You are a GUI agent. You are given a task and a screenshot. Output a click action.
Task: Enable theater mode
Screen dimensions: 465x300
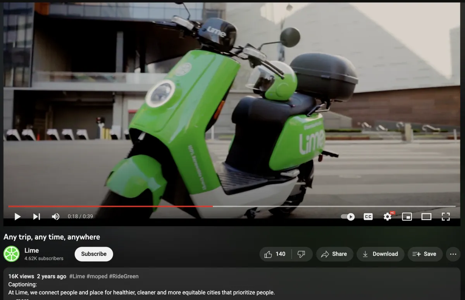426,217
